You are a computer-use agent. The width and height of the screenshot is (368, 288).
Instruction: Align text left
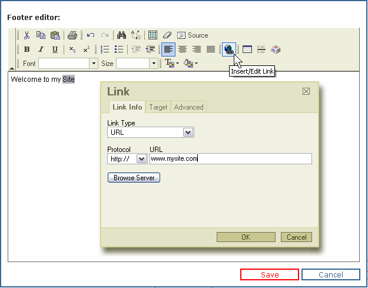click(x=168, y=49)
